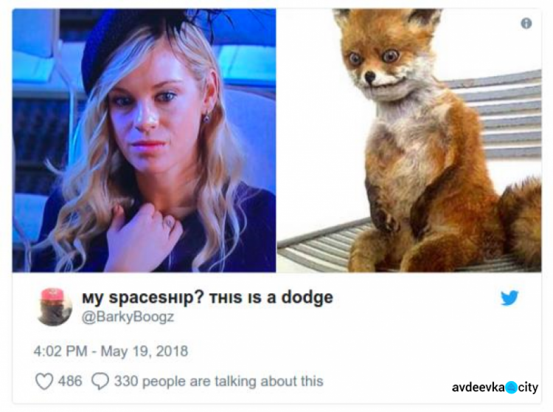
Task: Visit the @BarkyBoogz handle
Action: (x=128, y=316)
